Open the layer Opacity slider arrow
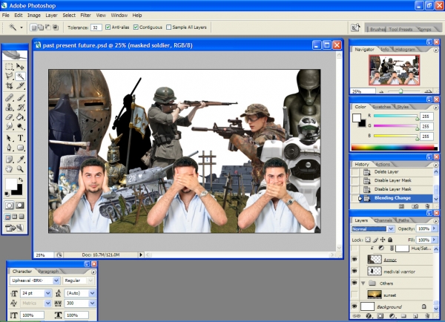The height and width of the screenshot is (322, 445). click(434, 229)
